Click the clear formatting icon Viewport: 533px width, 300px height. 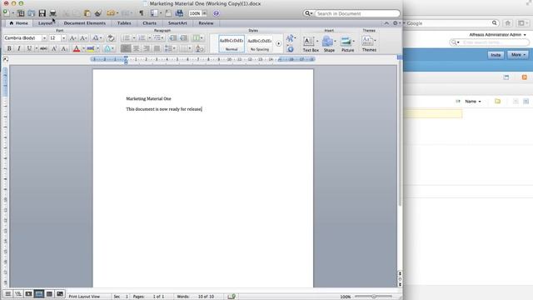coord(111,38)
